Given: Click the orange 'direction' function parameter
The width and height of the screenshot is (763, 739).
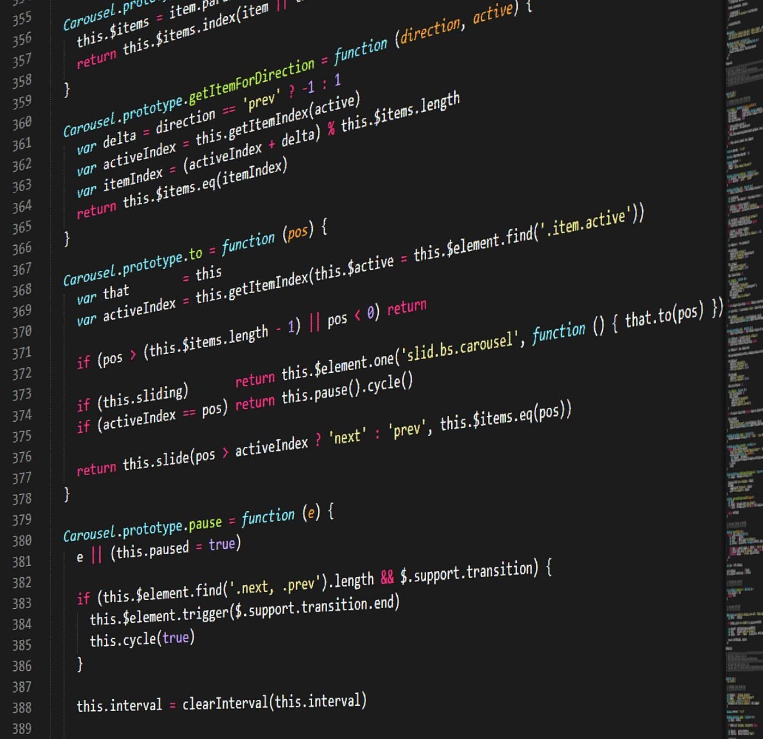Looking at the screenshot, I should coord(430,31).
